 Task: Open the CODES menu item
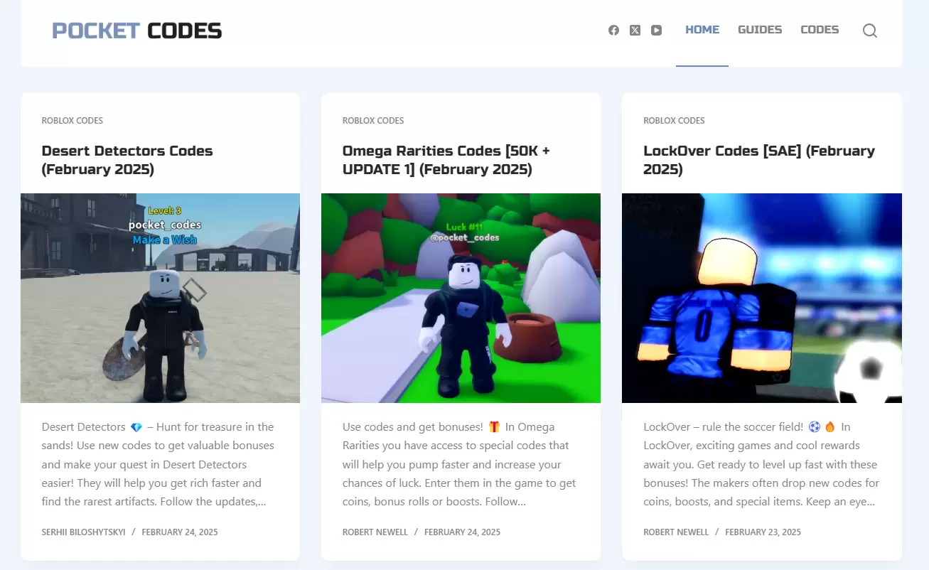pyautogui.click(x=820, y=30)
